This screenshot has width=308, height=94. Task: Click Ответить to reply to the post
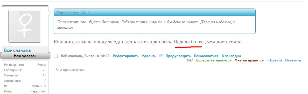293,60
